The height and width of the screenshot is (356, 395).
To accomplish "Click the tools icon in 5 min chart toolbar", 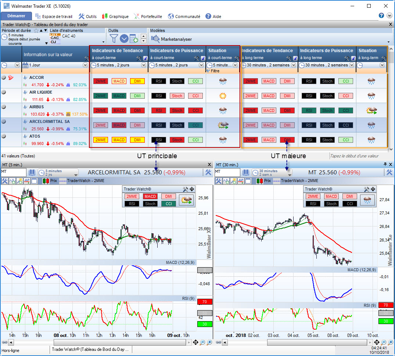I will [x=5, y=181].
